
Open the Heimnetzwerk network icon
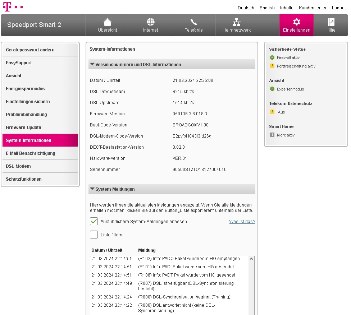pyautogui.click(x=237, y=22)
